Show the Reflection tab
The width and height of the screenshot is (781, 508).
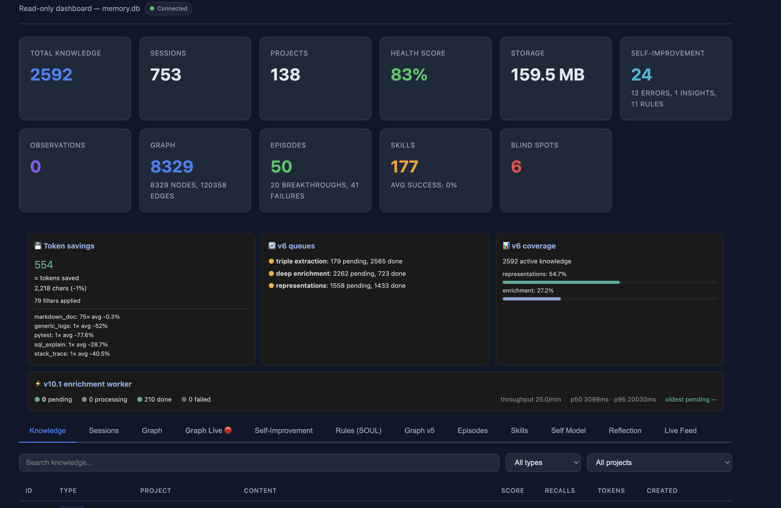[x=625, y=431]
